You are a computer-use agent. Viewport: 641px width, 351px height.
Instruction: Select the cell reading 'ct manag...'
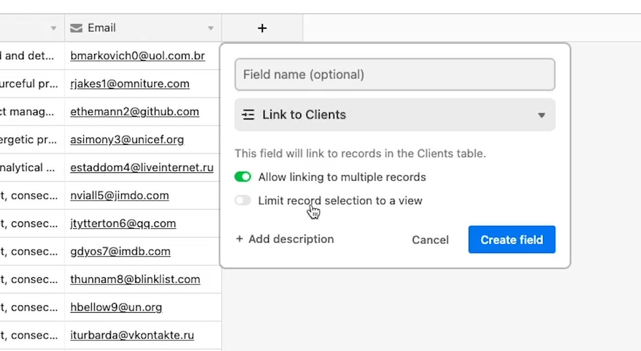(x=32, y=112)
